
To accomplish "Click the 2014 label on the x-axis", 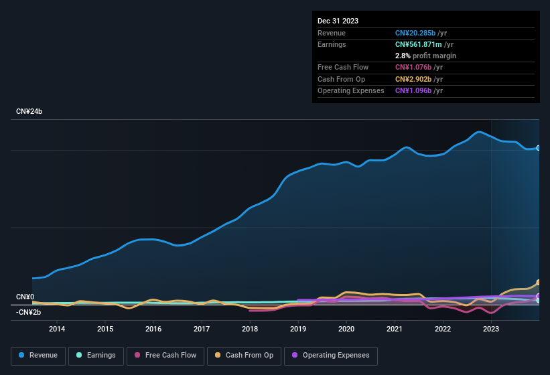I will point(57,329).
